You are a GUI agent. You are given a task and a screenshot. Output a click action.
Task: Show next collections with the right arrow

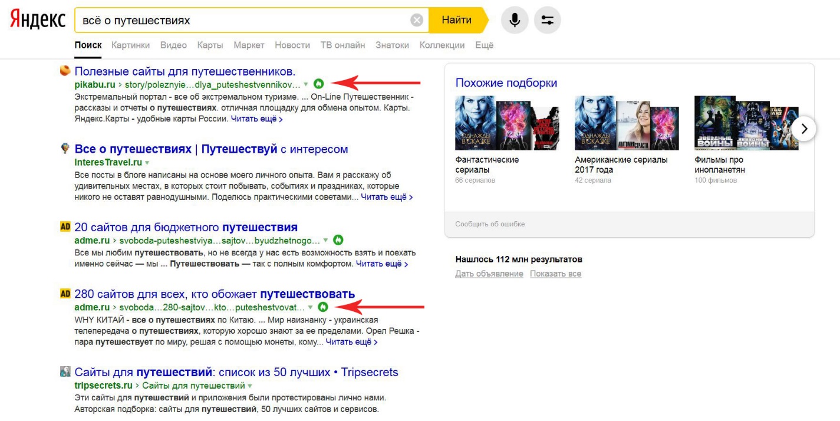click(804, 129)
